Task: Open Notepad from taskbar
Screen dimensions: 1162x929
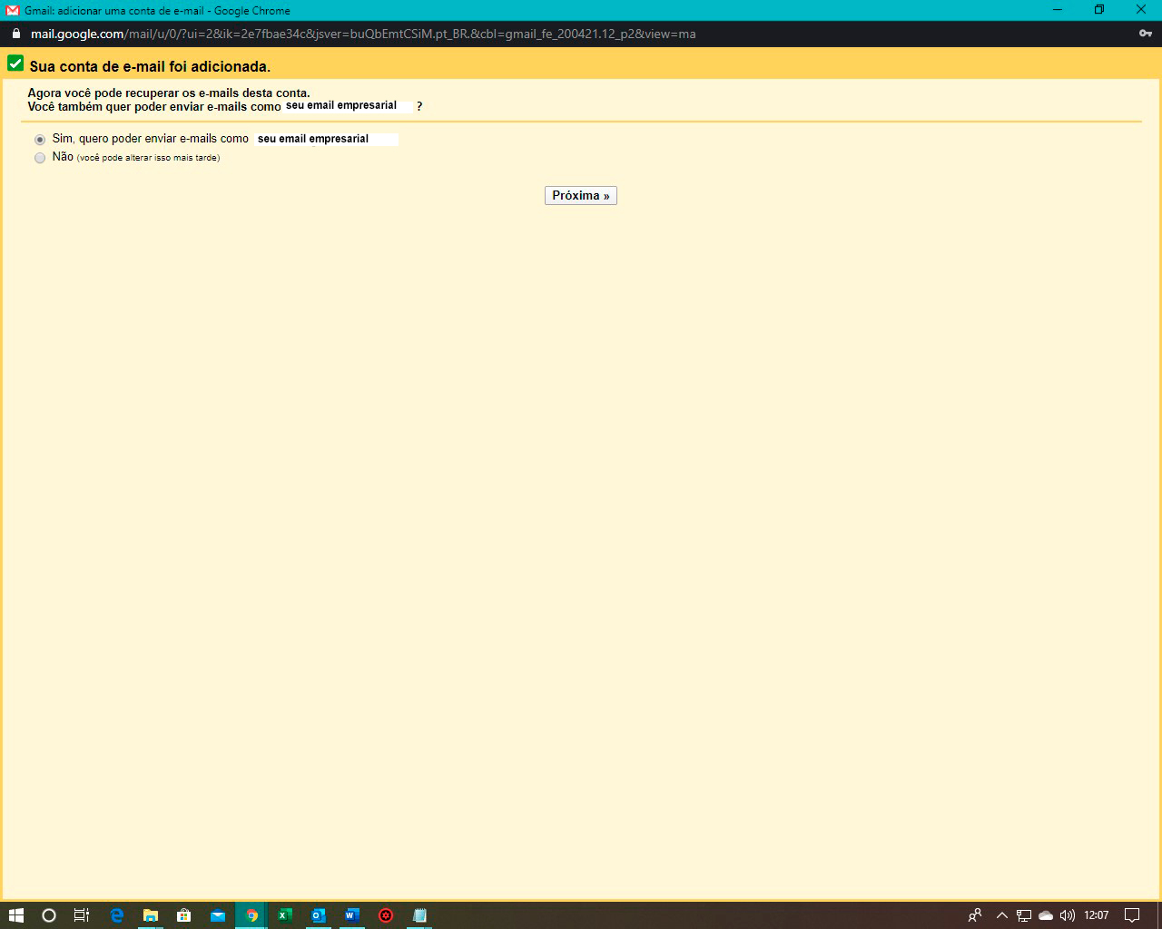Action: (419, 915)
